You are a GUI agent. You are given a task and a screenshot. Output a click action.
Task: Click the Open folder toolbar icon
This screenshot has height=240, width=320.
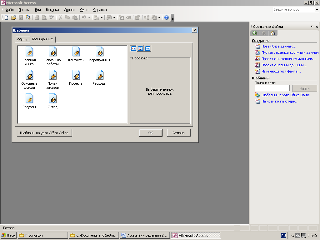(14, 17)
